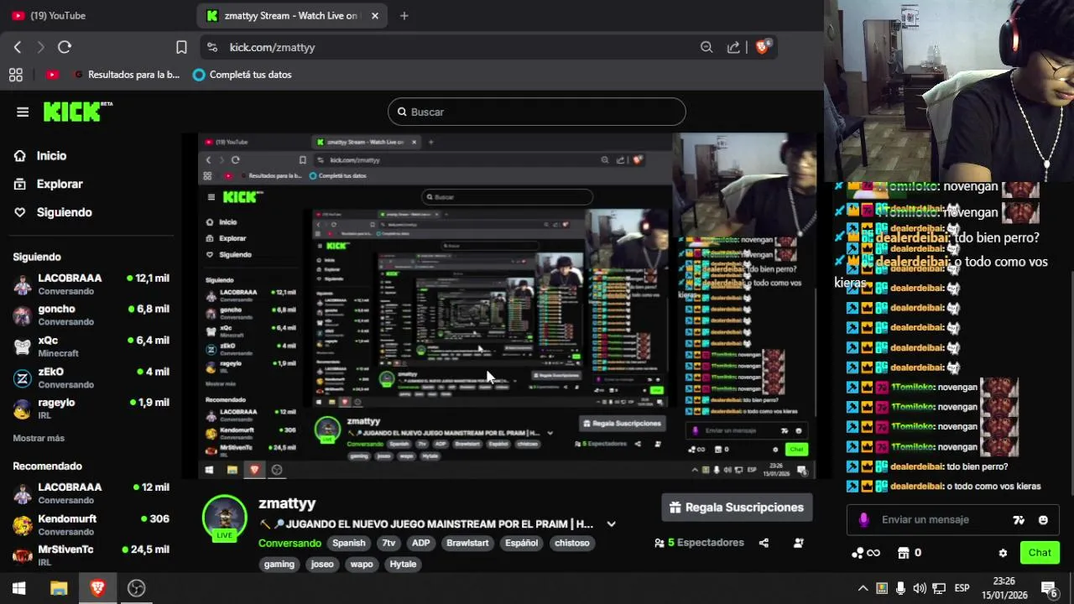Open File Explorer from the taskbar
The height and width of the screenshot is (604, 1074).
coord(59,588)
